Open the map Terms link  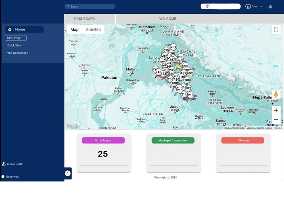(x=278, y=128)
